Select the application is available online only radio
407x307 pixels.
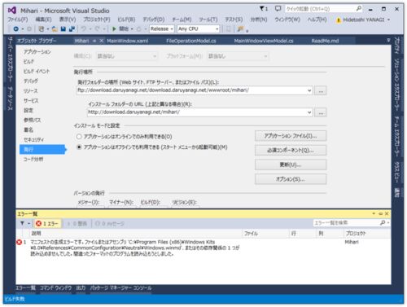tap(79, 137)
